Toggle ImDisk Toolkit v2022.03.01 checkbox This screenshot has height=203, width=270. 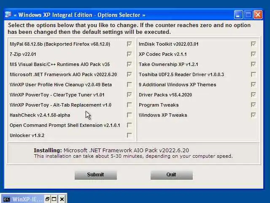(254, 44)
